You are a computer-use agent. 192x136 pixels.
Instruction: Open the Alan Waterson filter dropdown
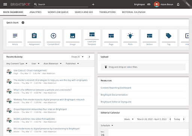(52, 64)
